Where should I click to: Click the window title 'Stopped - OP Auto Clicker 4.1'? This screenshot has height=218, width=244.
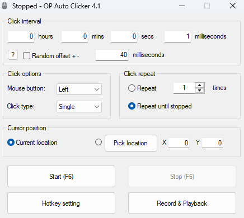pyautogui.click(x=57, y=6)
